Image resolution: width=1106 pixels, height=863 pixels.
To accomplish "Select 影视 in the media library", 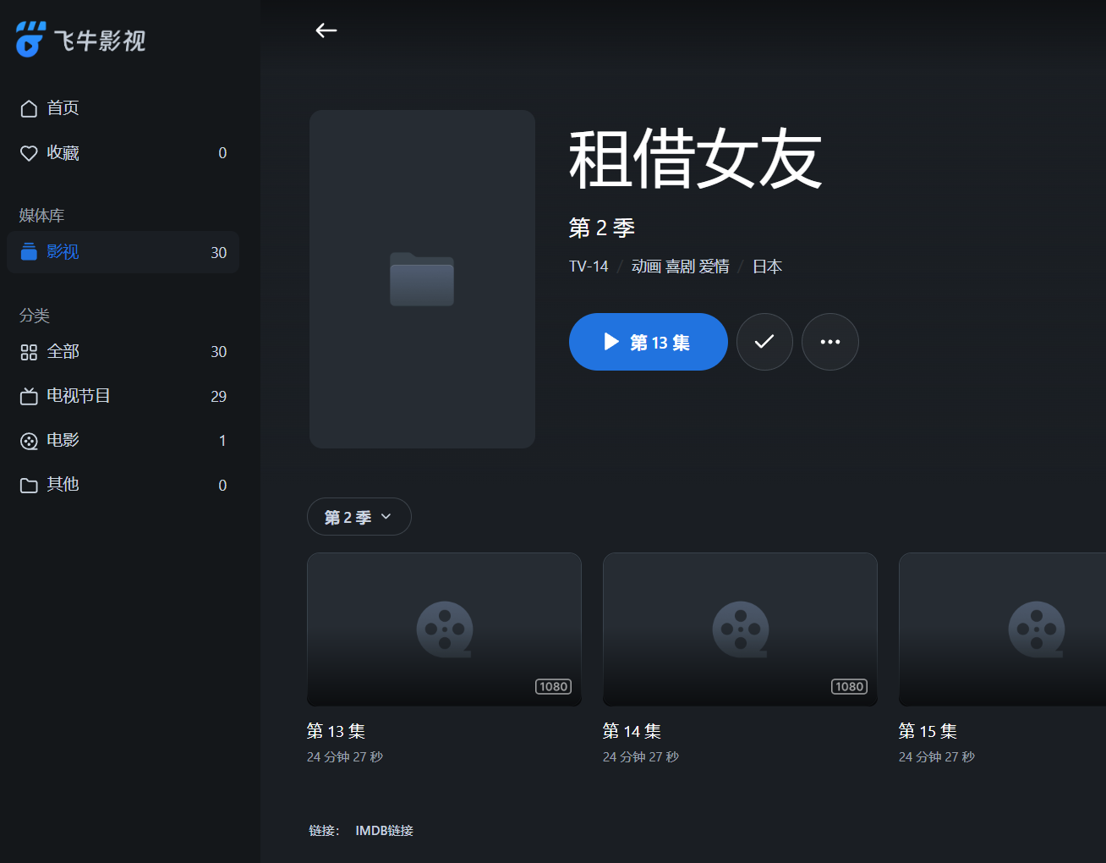I will coord(123,252).
